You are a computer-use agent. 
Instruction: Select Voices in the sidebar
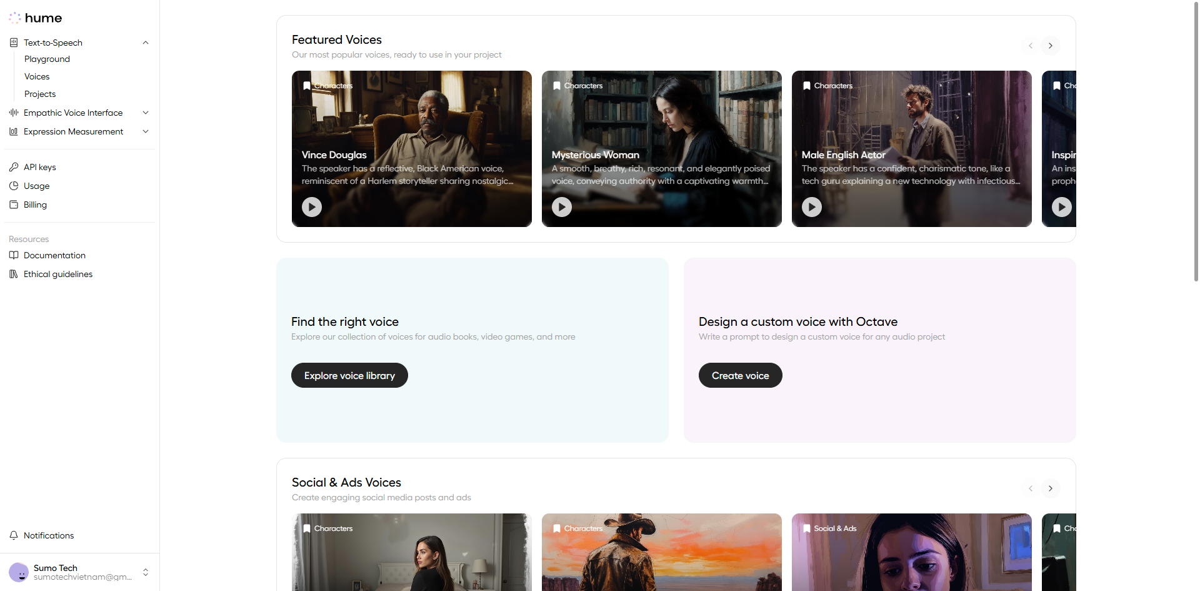coord(37,76)
